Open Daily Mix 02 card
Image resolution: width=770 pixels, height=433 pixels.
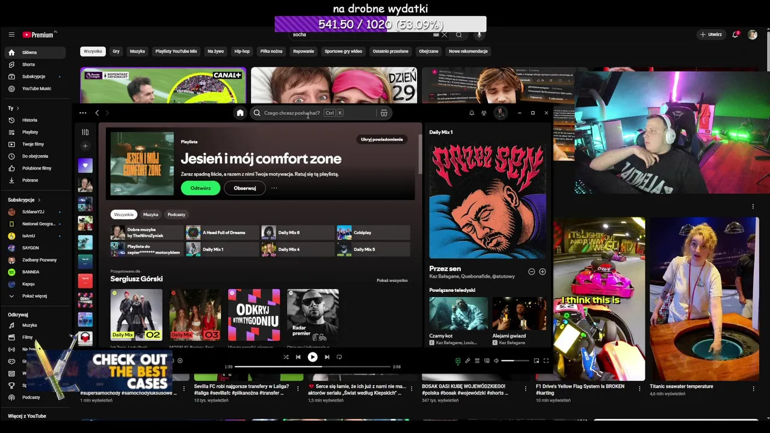tap(137, 315)
